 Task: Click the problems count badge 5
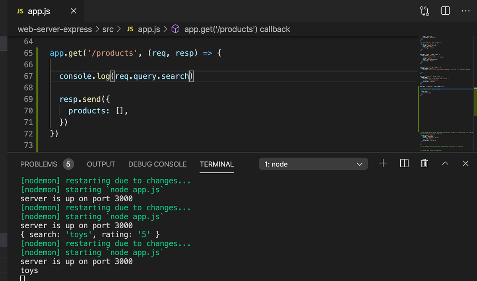point(68,164)
